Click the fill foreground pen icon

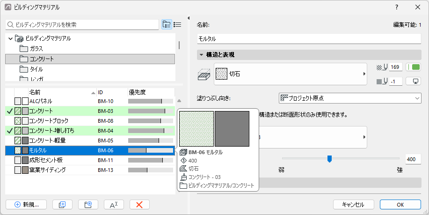pos(382,67)
